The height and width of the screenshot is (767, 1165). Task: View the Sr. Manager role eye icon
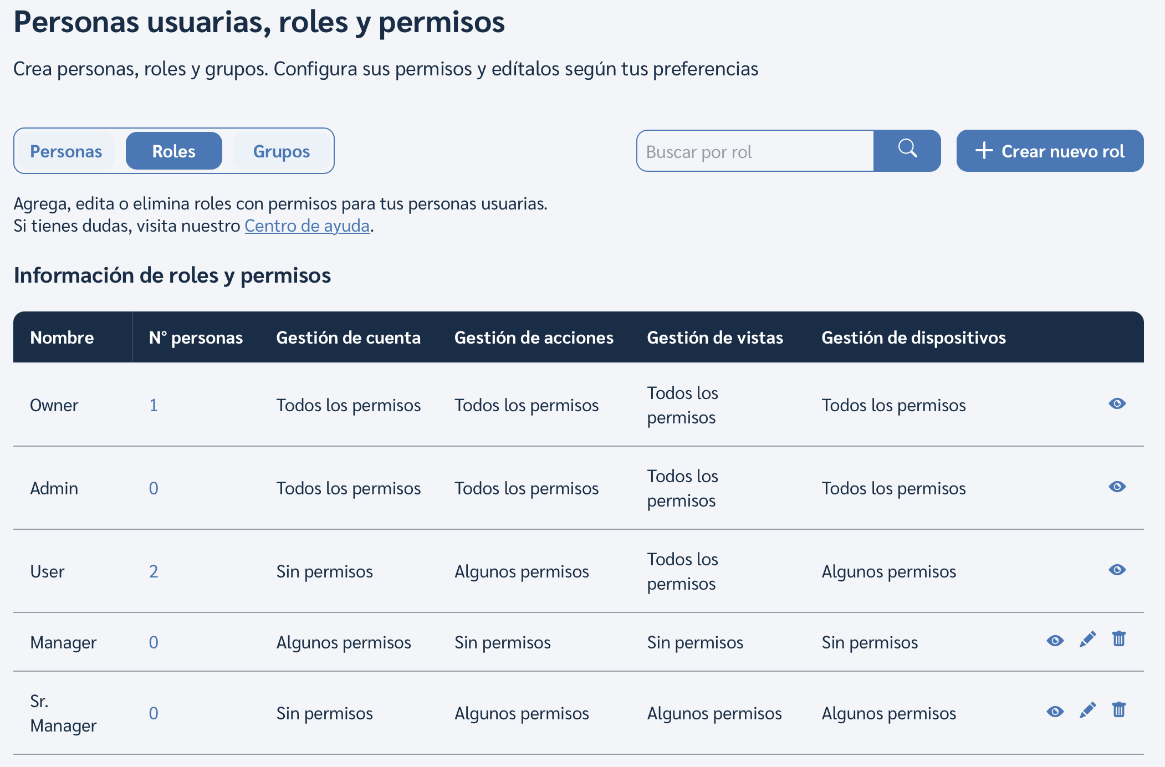pos(1055,712)
